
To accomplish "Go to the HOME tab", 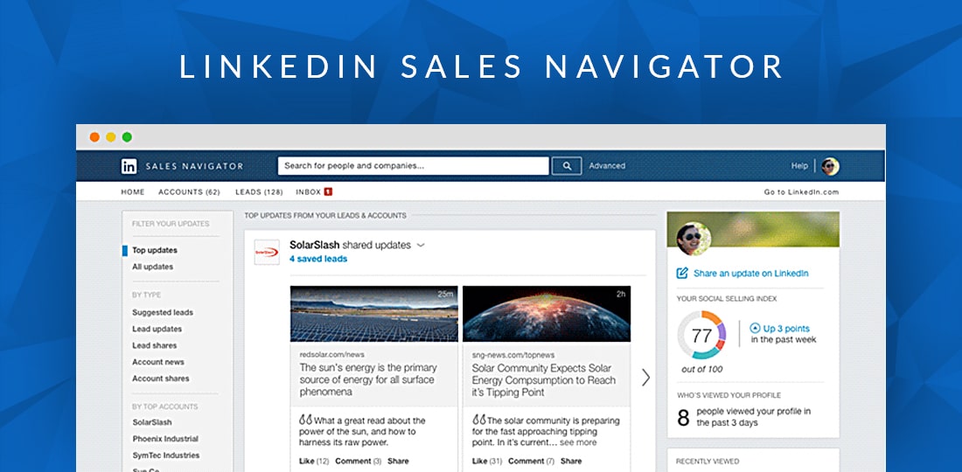I will [133, 192].
